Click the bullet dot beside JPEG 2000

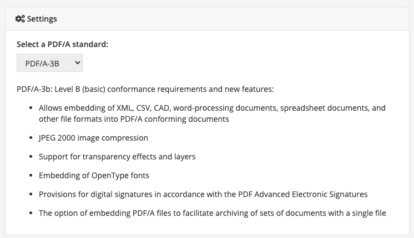point(30,138)
